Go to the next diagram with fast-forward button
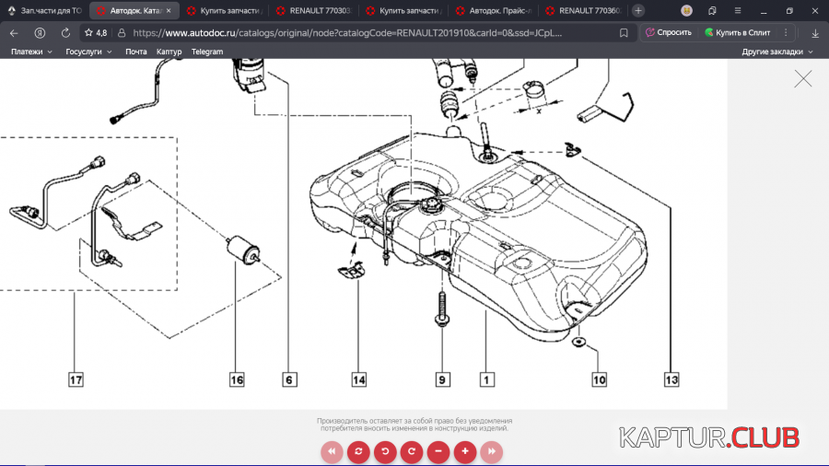This screenshot has width=829, height=466. (x=492, y=452)
